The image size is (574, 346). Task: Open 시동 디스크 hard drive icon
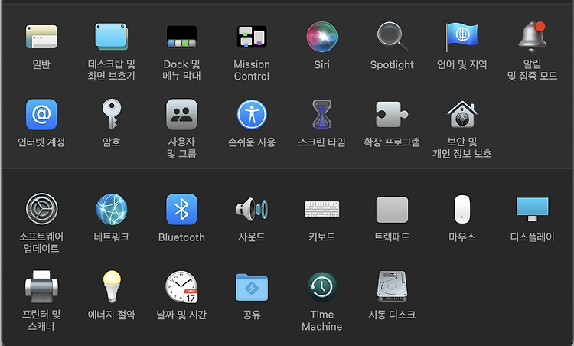[x=392, y=286]
